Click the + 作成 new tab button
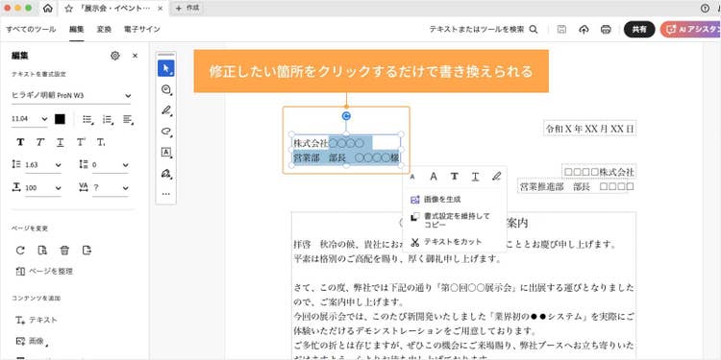Image resolution: width=721 pixels, height=360 pixels. point(186,9)
